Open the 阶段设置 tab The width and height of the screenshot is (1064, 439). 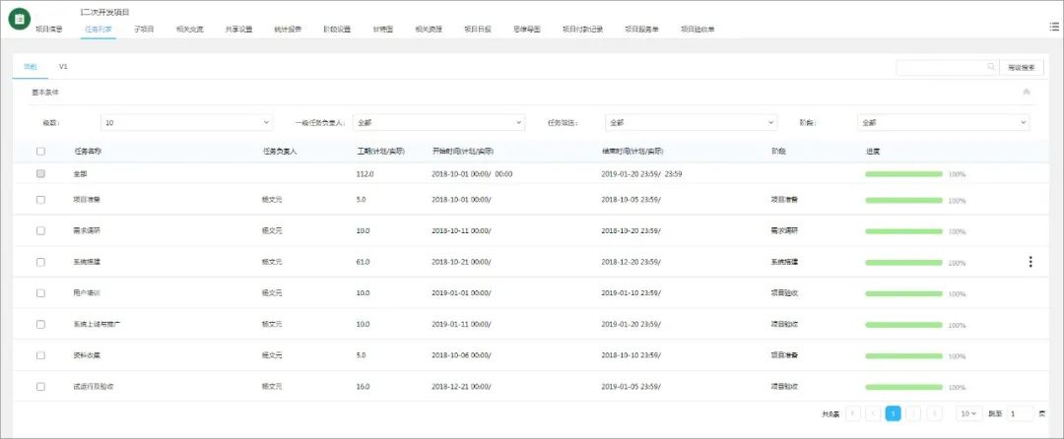point(337,30)
